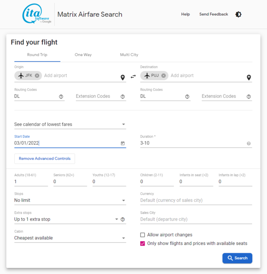
Task: Switch to One Way tab
Action: [x=83, y=55]
